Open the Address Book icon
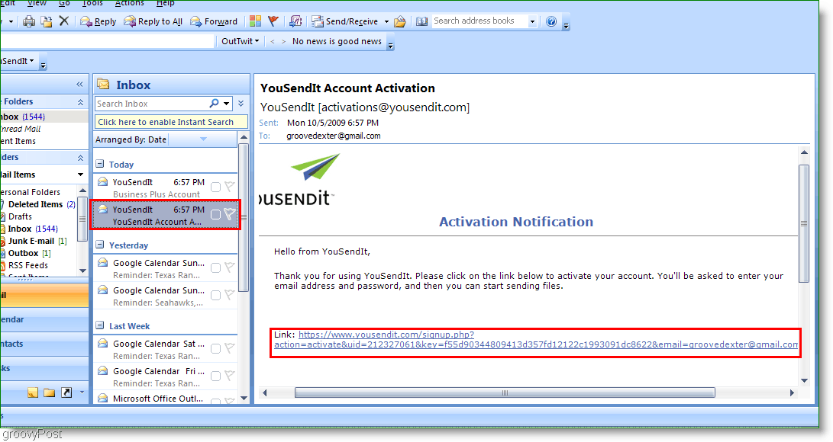Screen dimensions: 833x442 pos(421,21)
